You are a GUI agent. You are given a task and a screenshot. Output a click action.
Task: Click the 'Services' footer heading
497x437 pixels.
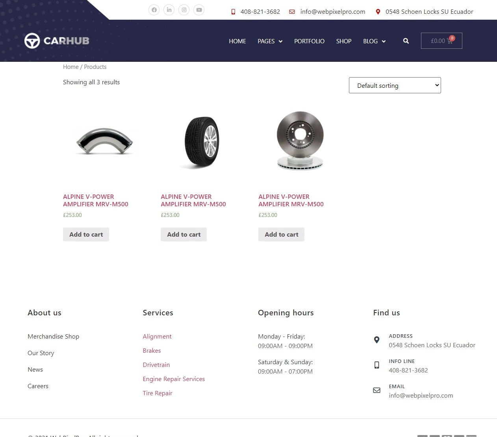pos(158,313)
